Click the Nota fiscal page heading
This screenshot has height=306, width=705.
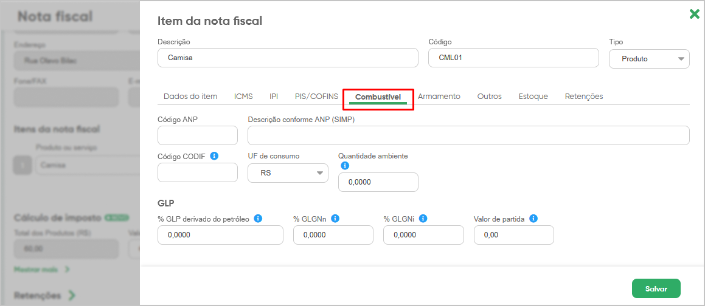tap(55, 16)
